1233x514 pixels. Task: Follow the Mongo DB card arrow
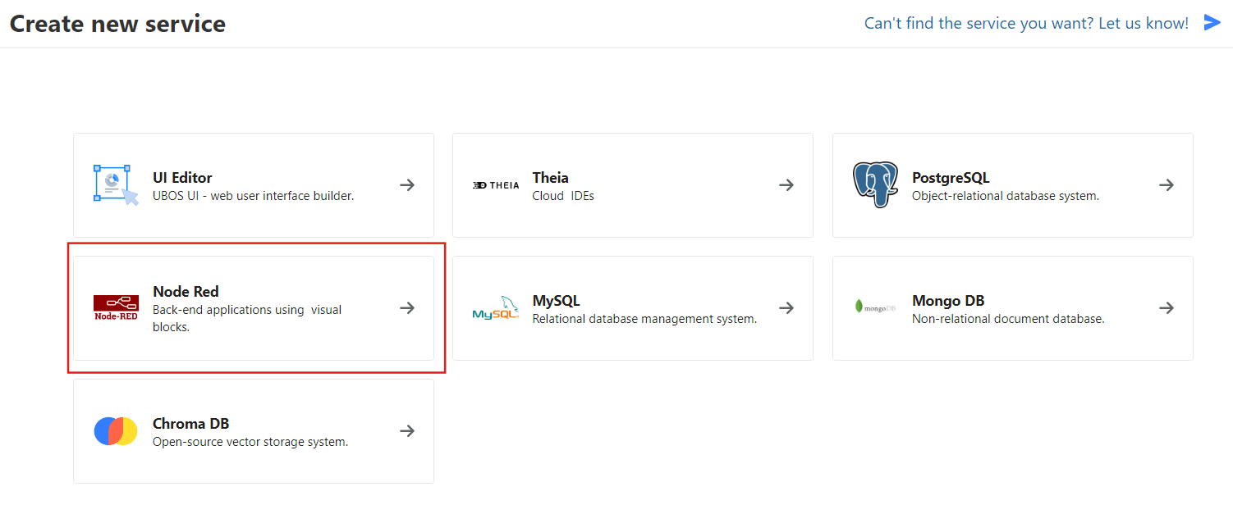pyautogui.click(x=1166, y=308)
